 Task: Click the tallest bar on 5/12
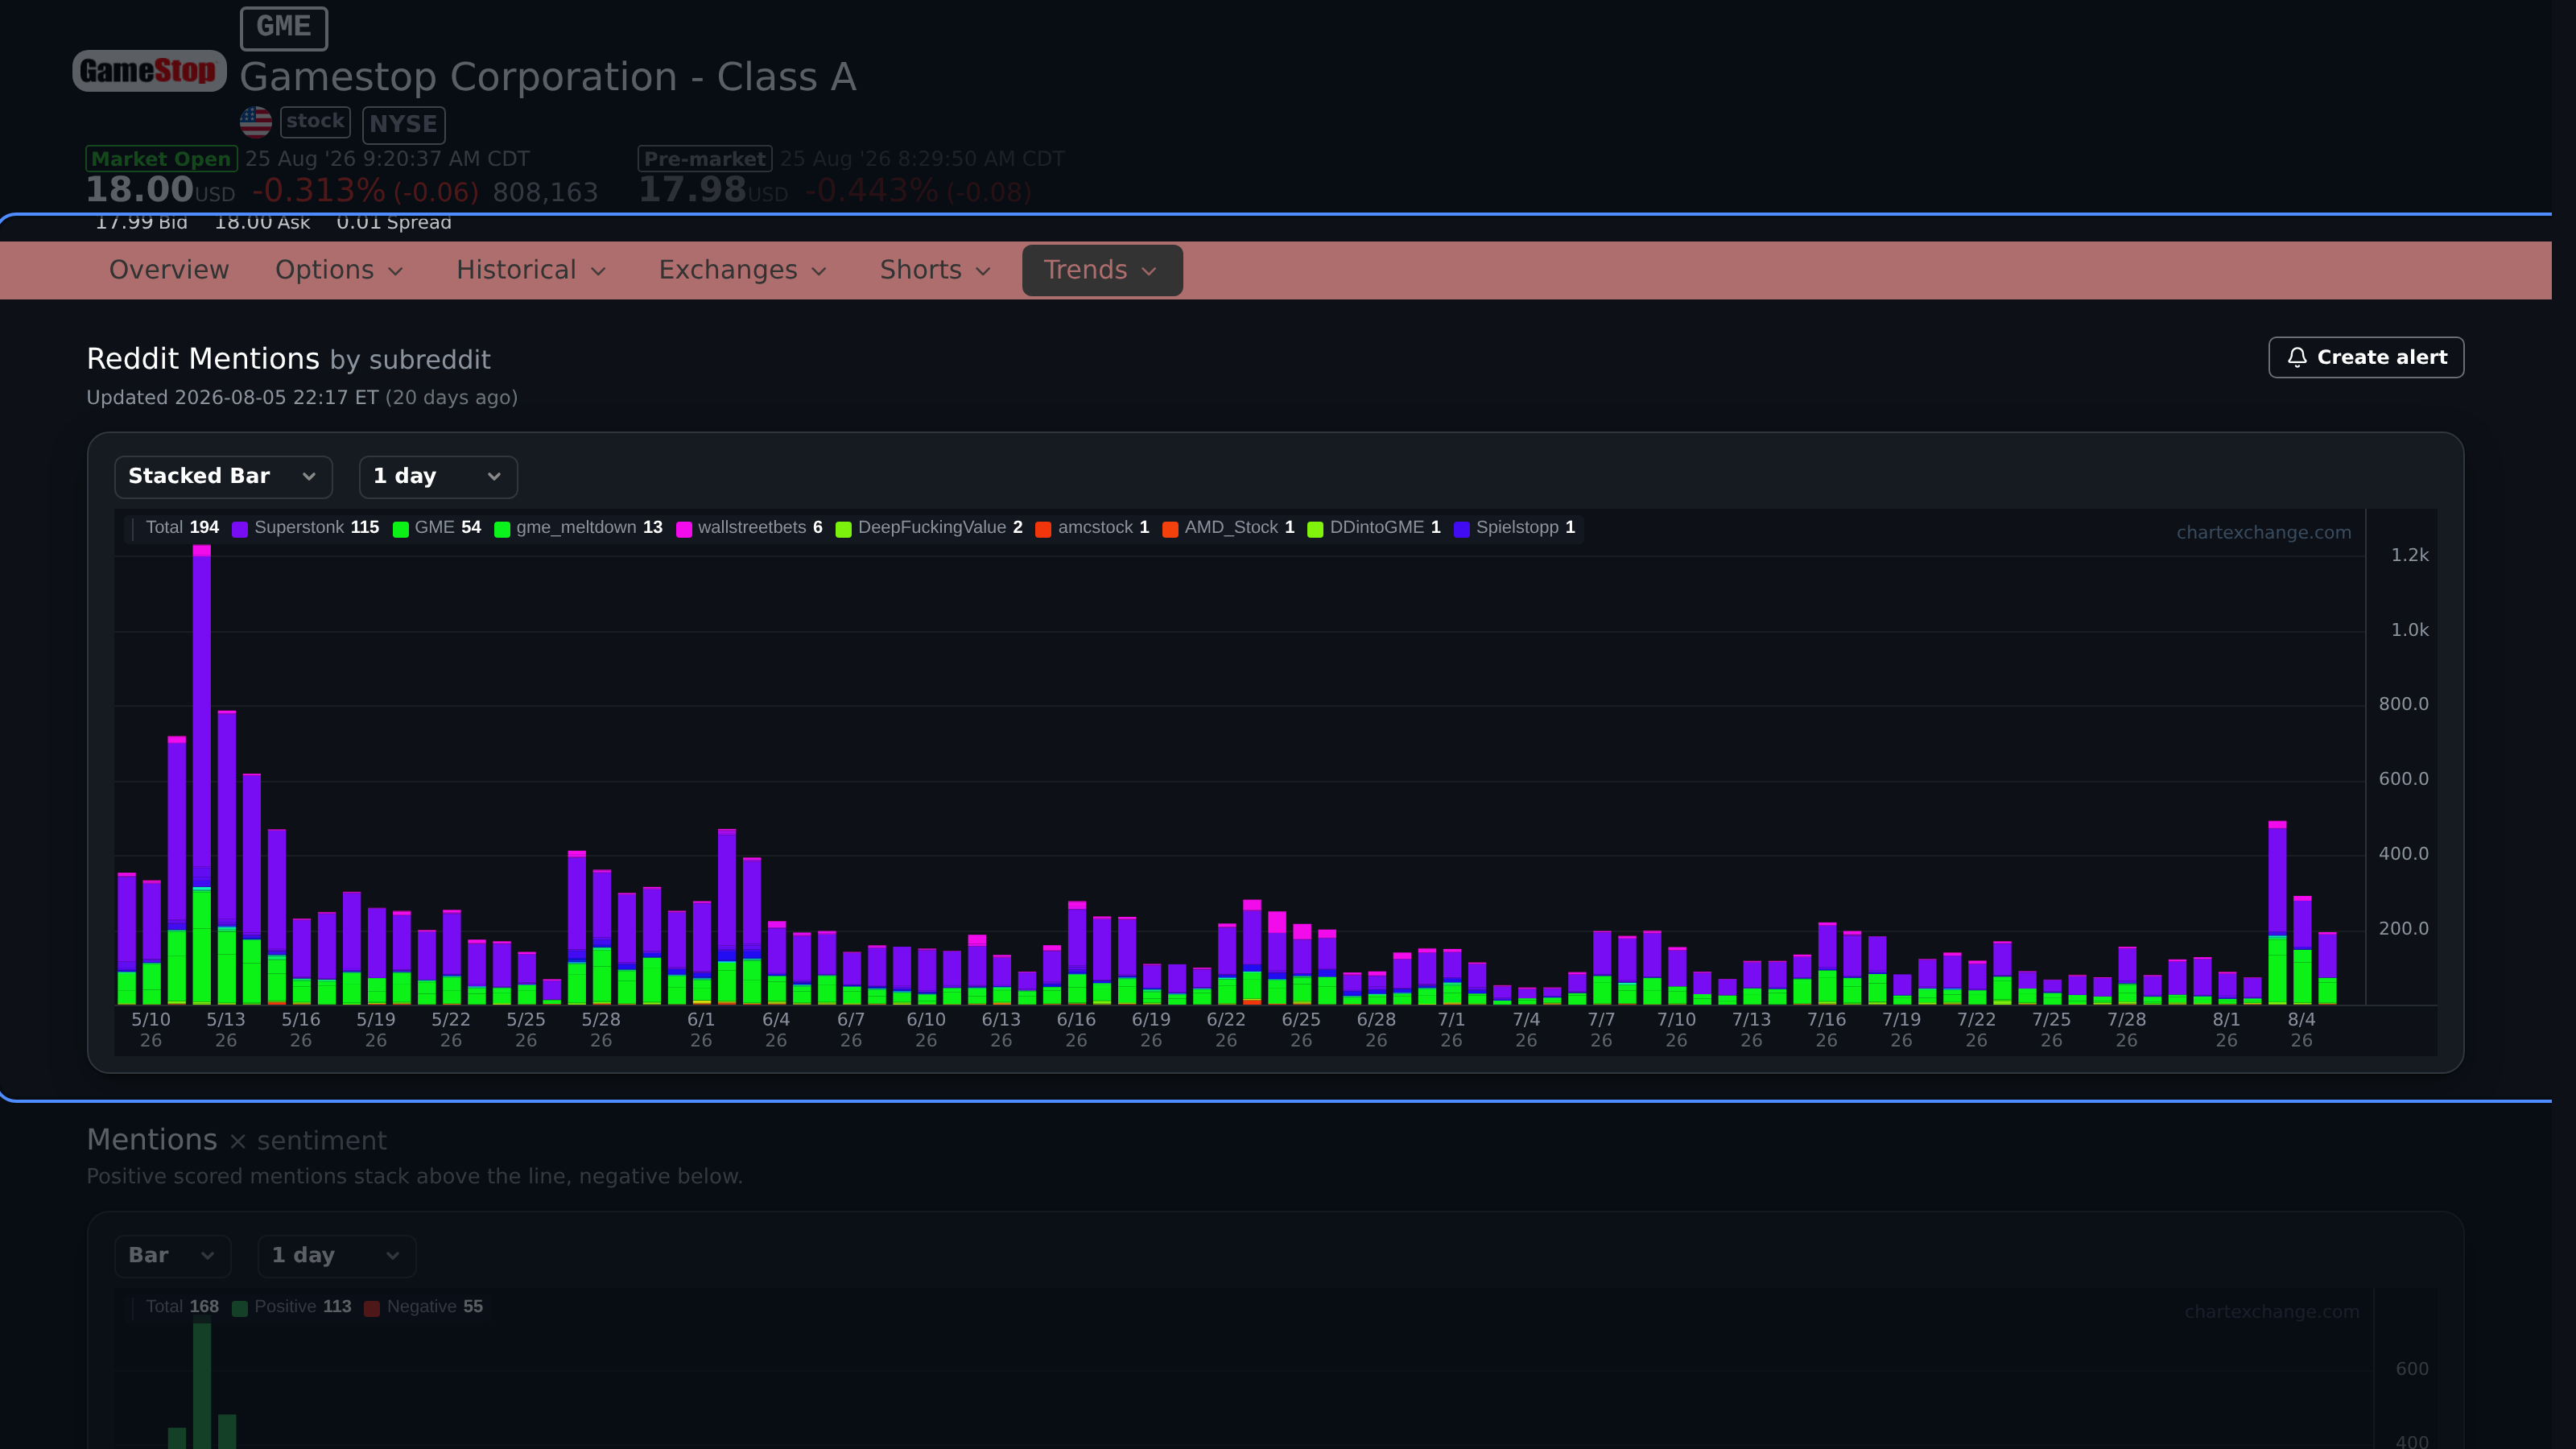202,774
